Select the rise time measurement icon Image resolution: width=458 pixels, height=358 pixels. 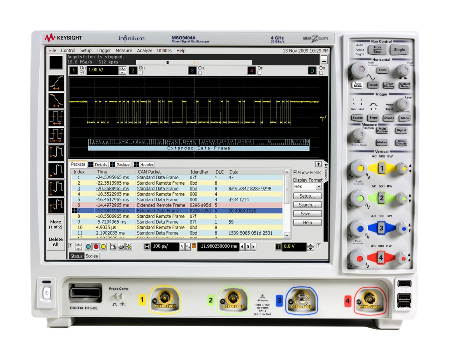click(x=55, y=83)
